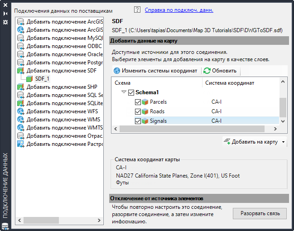Click the SHP connection provider icon

click(x=20, y=87)
